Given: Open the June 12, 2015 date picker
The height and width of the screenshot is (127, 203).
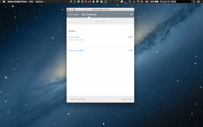Looking at the screenshot, I should pos(100,21).
